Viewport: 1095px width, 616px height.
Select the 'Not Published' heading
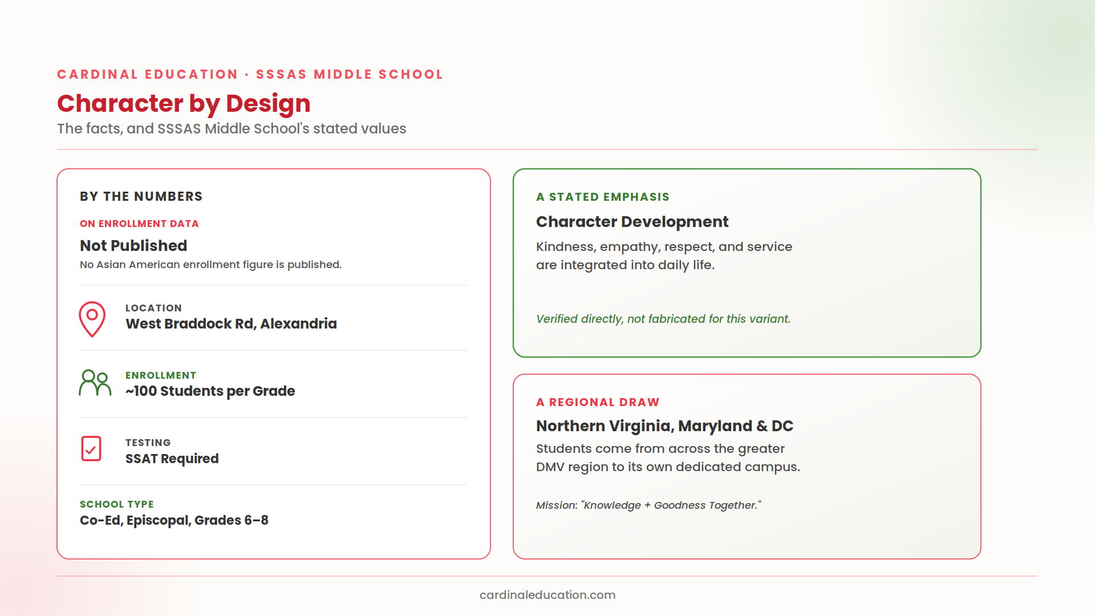coord(133,246)
